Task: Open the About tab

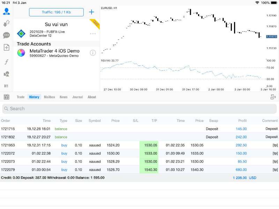Action: pyautogui.click(x=92, y=97)
